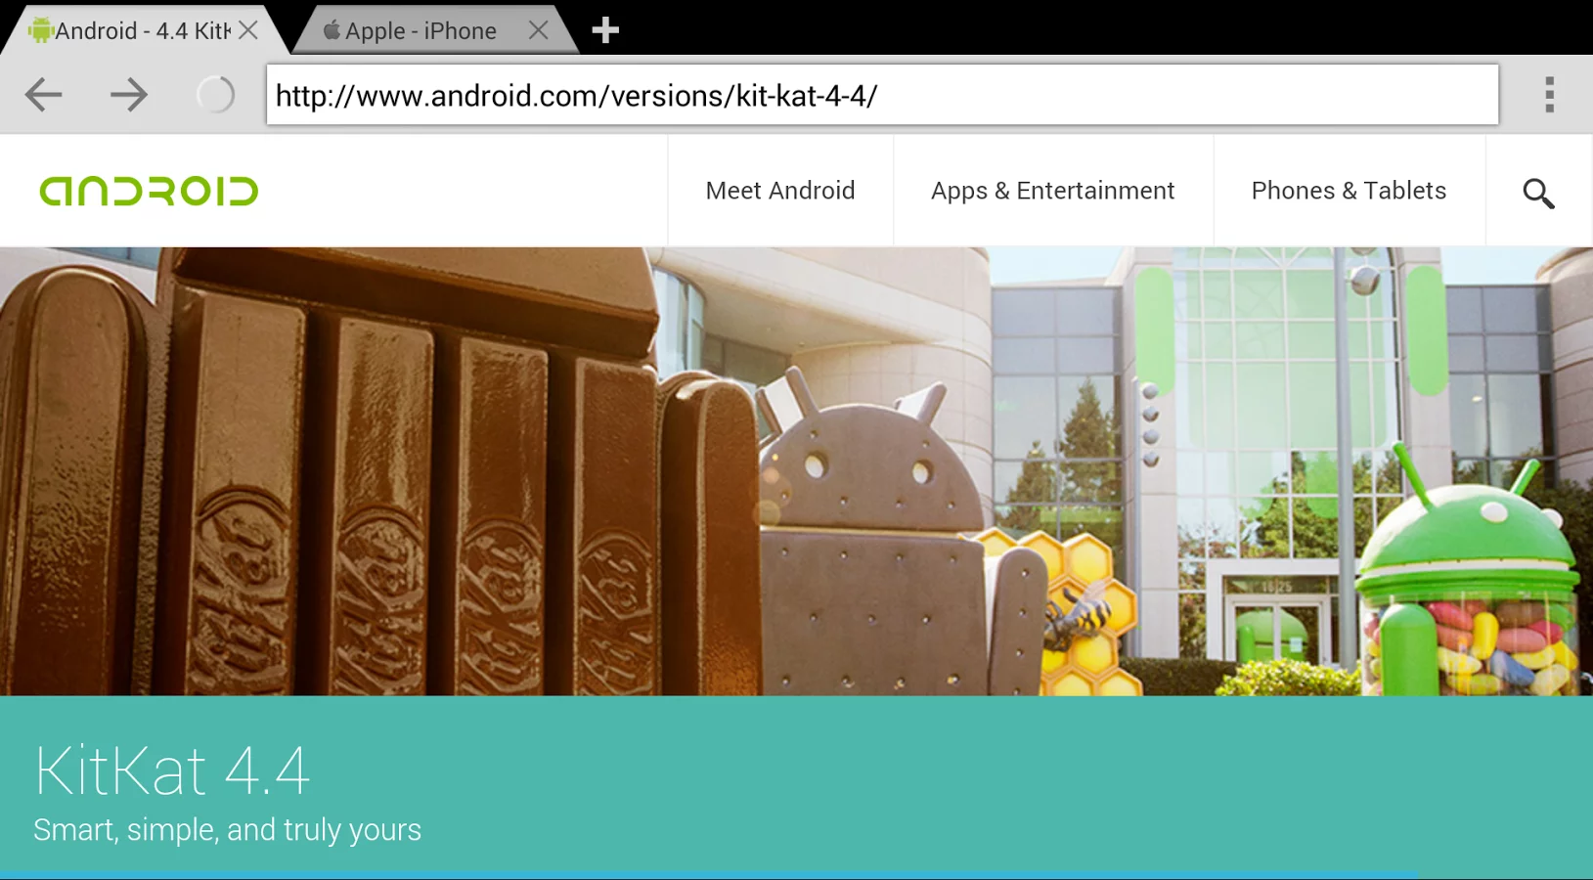Click the URL address bar
Image resolution: width=1593 pixels, height=880 pixels.
(882, 95)
